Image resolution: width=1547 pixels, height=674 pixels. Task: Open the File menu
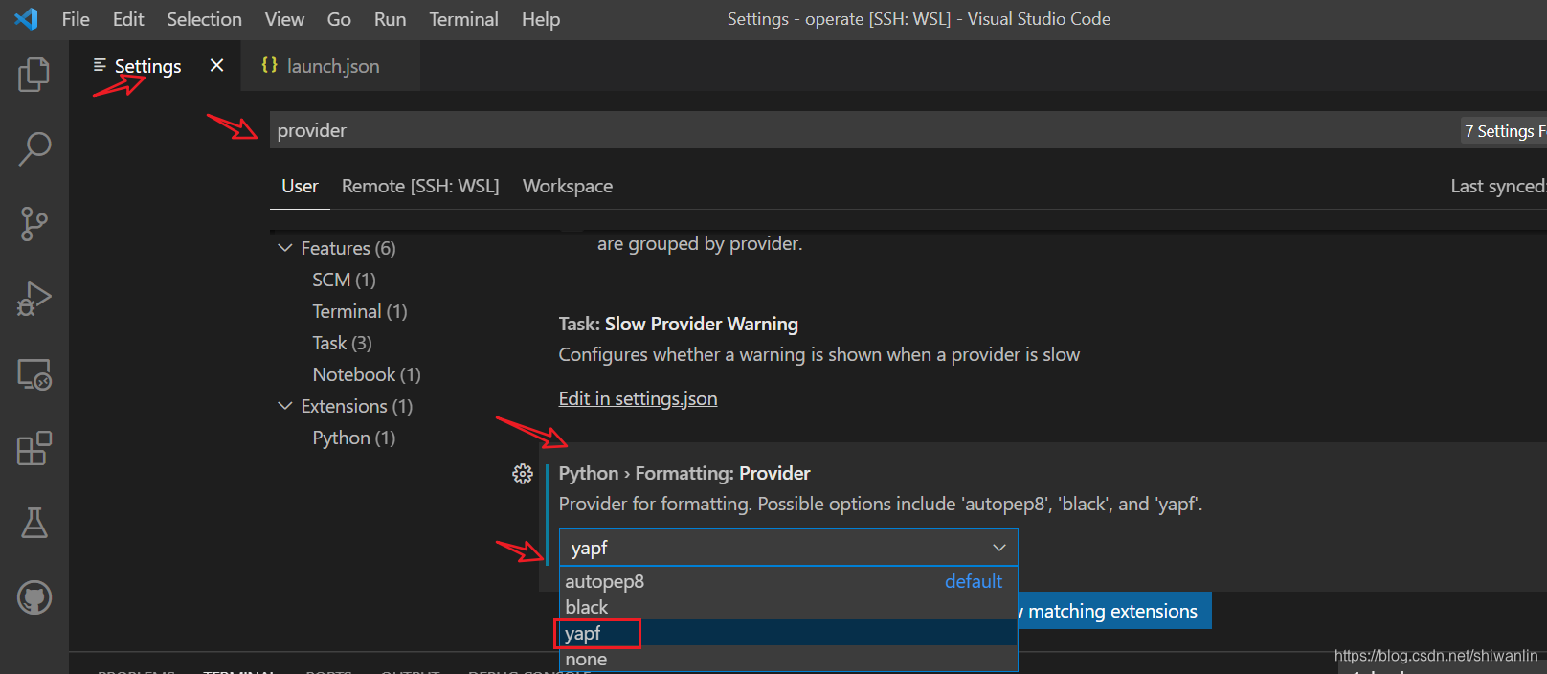[76, 19]
